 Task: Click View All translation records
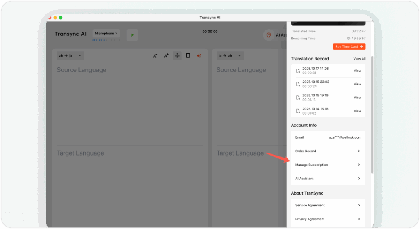(x=359, y=59)
